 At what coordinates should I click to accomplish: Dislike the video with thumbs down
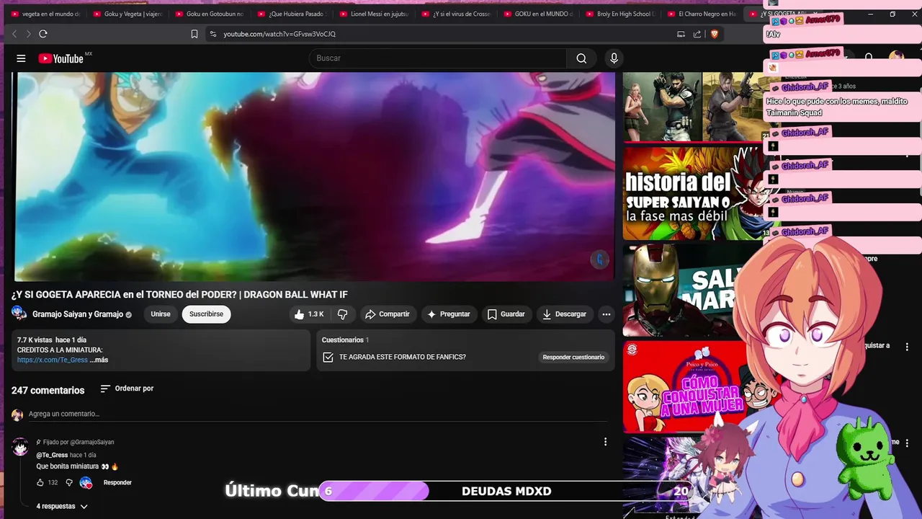(x=343, y=314)
